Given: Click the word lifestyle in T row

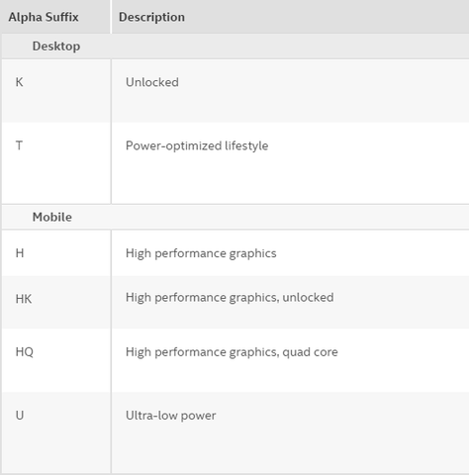Looking at the screenshot, I should (x=246, y=145).
